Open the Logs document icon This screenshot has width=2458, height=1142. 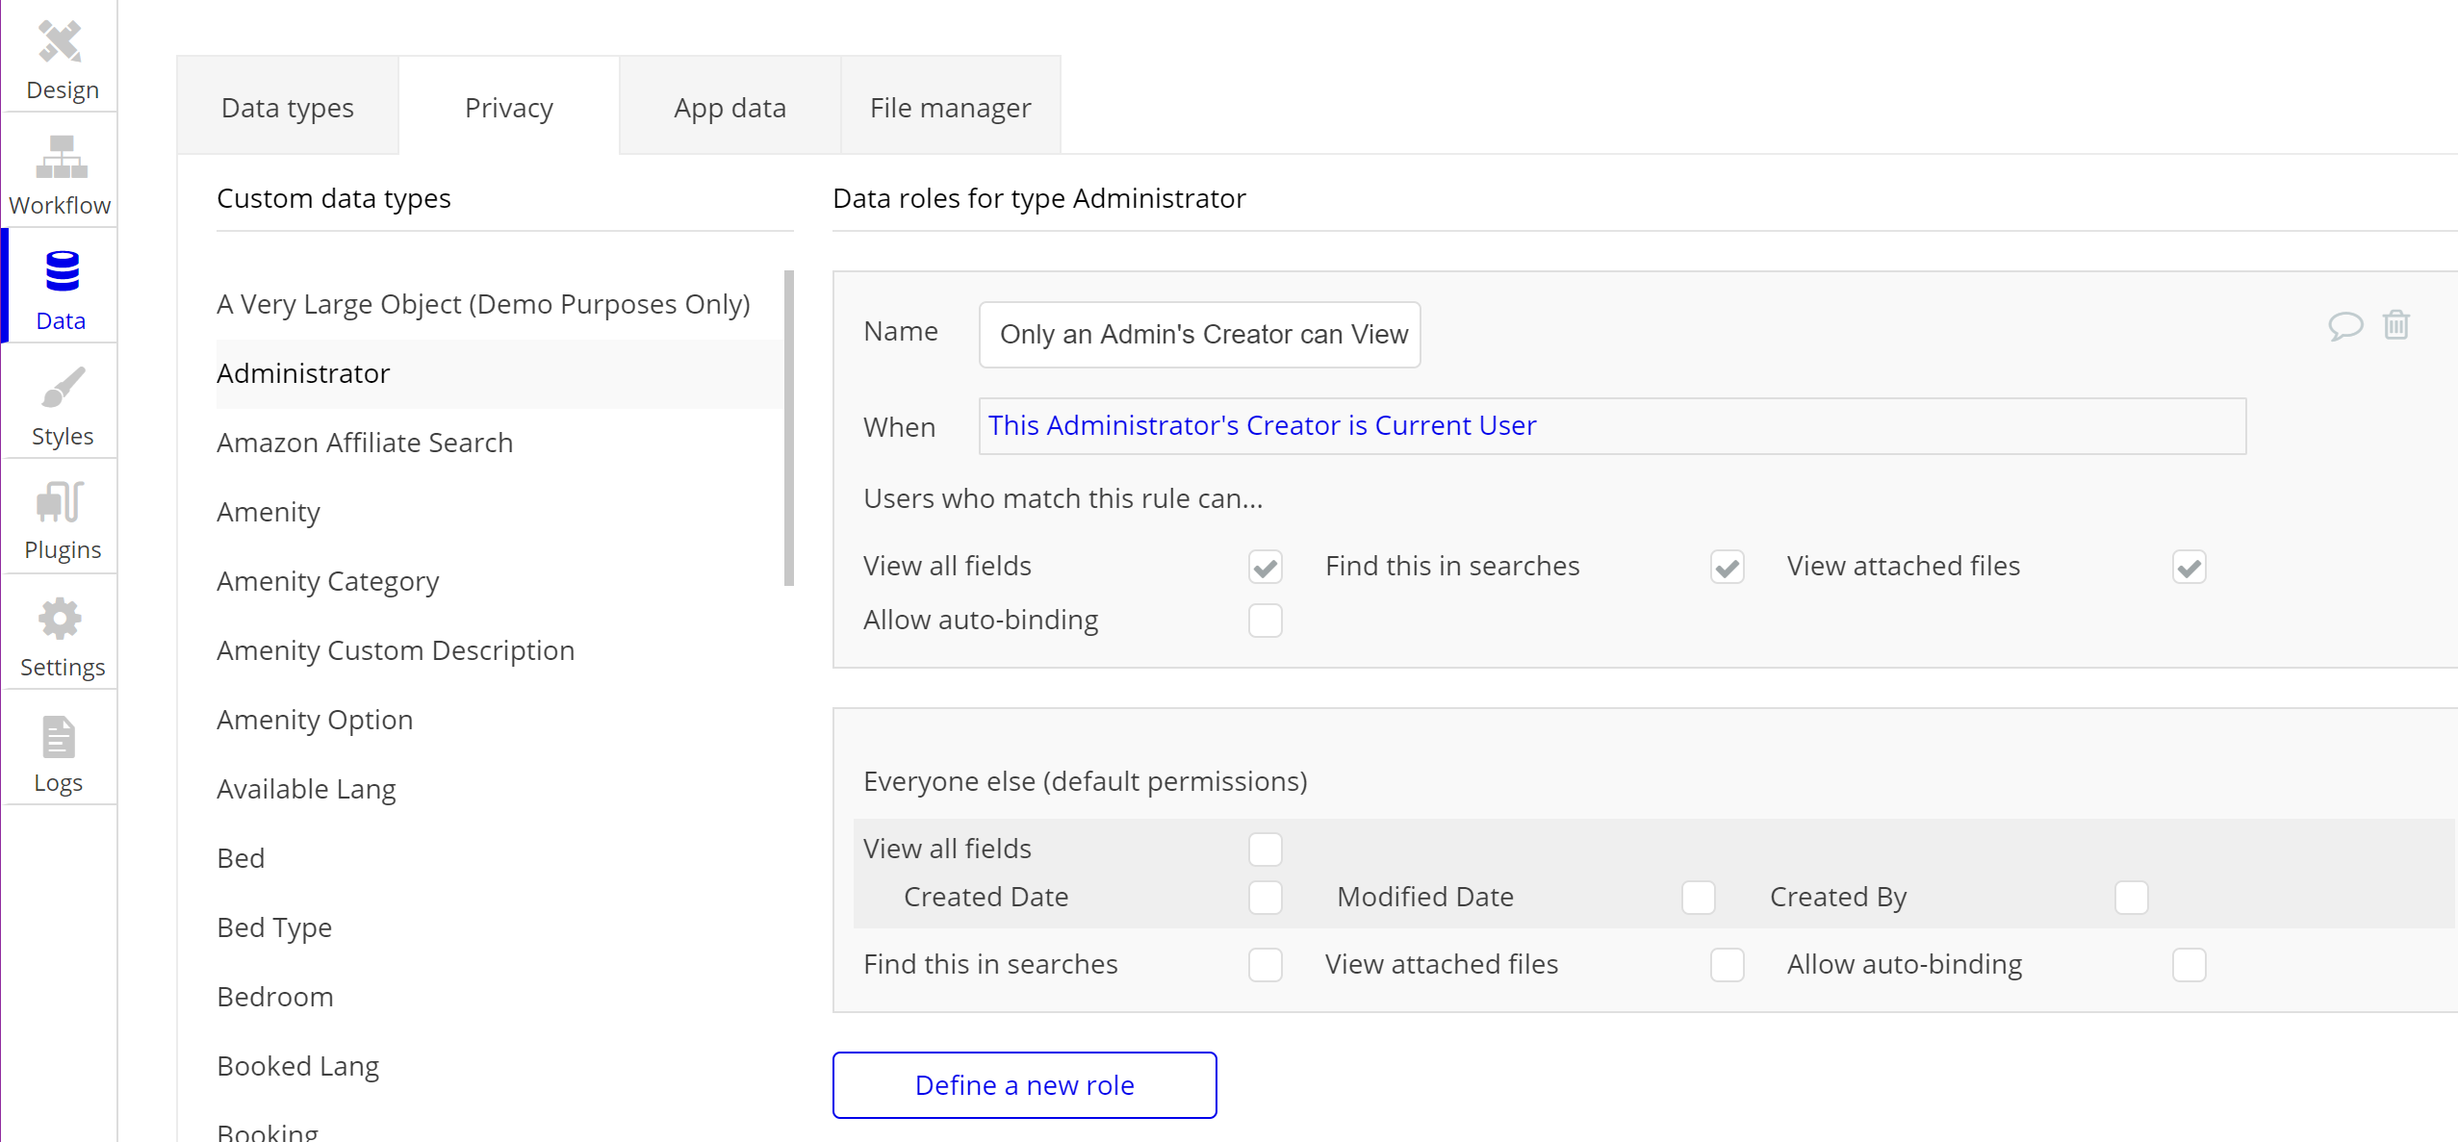click(x=59, y=738)
